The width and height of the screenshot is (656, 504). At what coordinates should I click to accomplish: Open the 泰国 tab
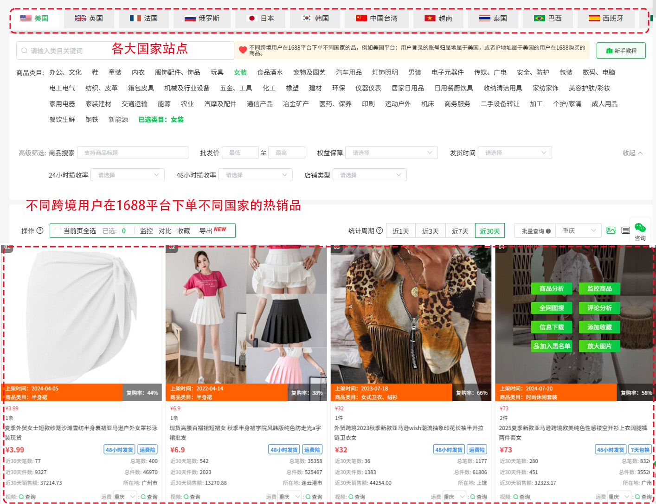[493, 19]
